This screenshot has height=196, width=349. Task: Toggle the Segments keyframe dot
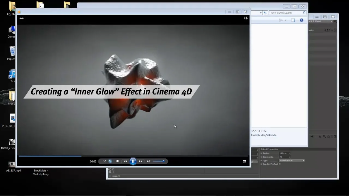click(261, 157)
